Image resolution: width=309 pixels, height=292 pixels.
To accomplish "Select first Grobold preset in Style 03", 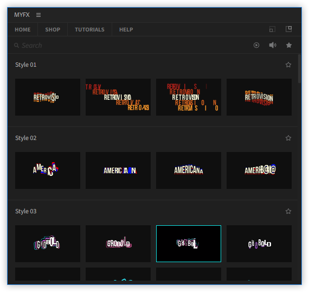I will 48,244.
